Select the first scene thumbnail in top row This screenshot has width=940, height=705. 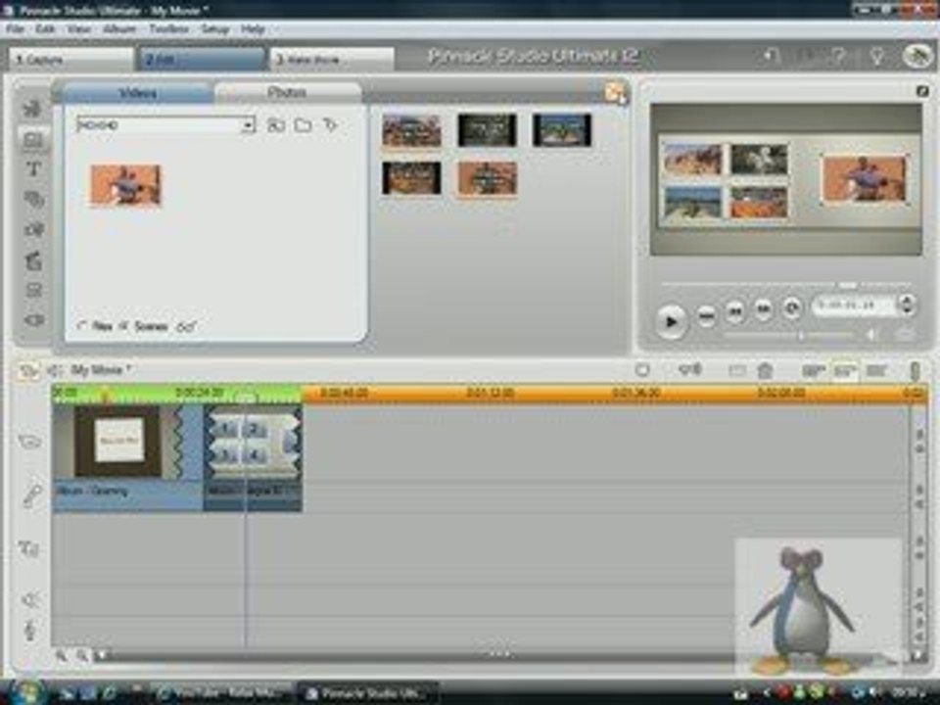[412, 130]
